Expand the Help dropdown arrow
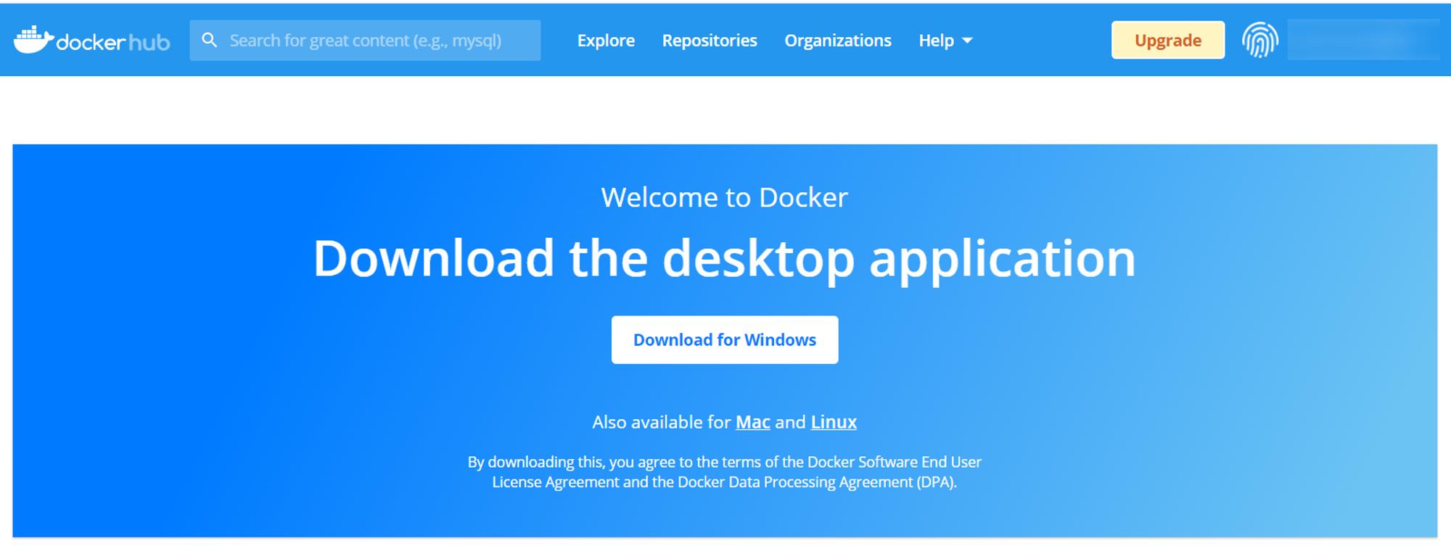 967,41
